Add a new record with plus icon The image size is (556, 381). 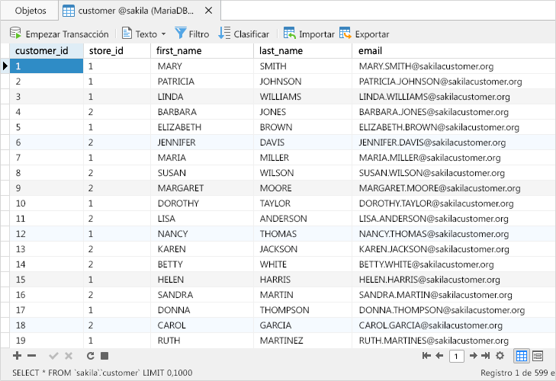tap(18, 356)
